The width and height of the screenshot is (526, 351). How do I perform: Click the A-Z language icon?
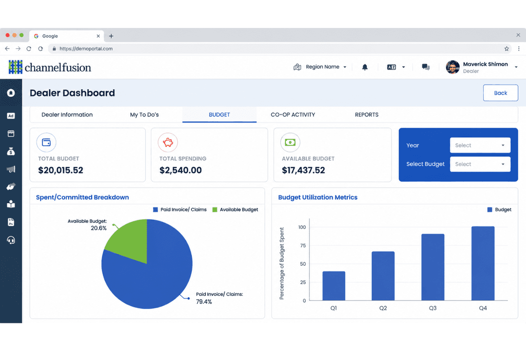coord(392,67)
